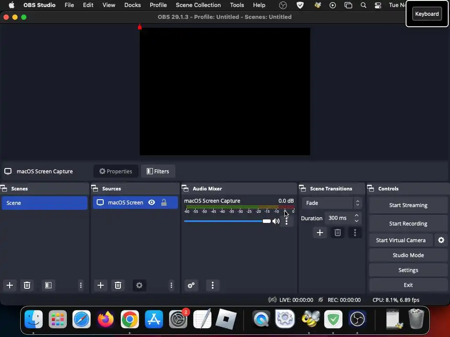This screenshot has width=450, height=337.
Task: Toggle Studio Mode
Action: click(408, 255)
